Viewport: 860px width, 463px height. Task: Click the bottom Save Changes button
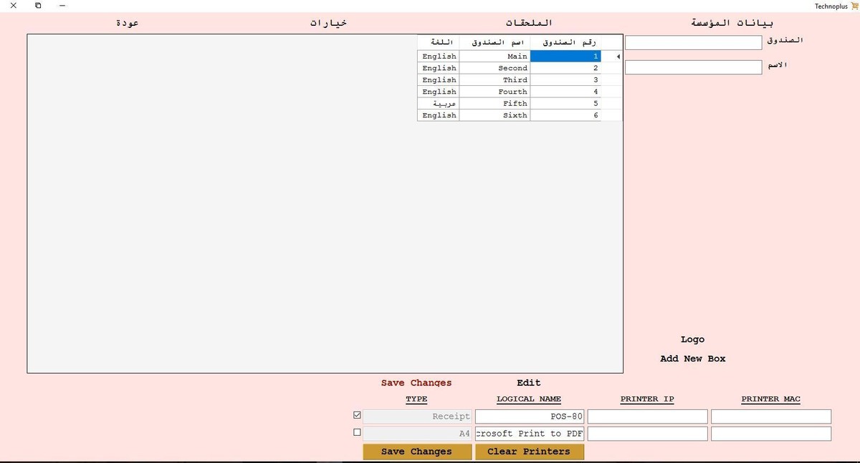click(416, 452)
